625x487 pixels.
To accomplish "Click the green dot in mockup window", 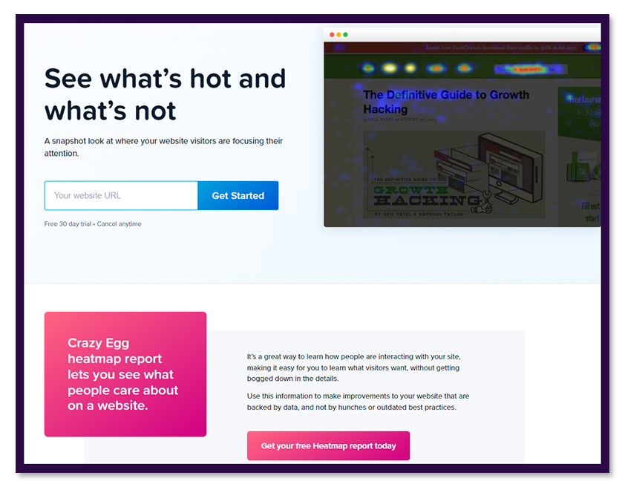I will (x=345, y=35).
